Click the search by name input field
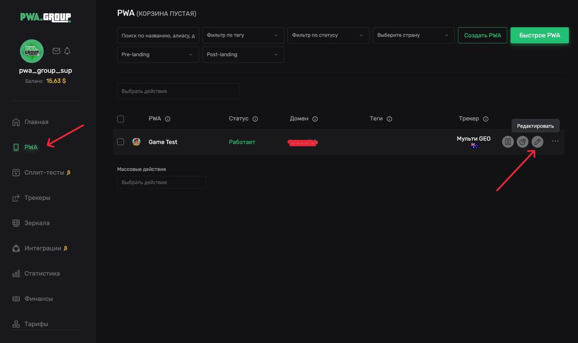 (158, 35)
